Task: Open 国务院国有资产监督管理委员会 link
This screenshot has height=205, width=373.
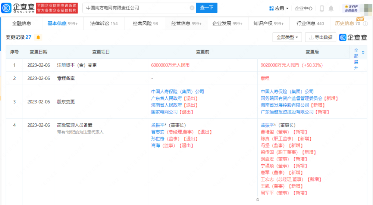Action: [x=291, y=98]
